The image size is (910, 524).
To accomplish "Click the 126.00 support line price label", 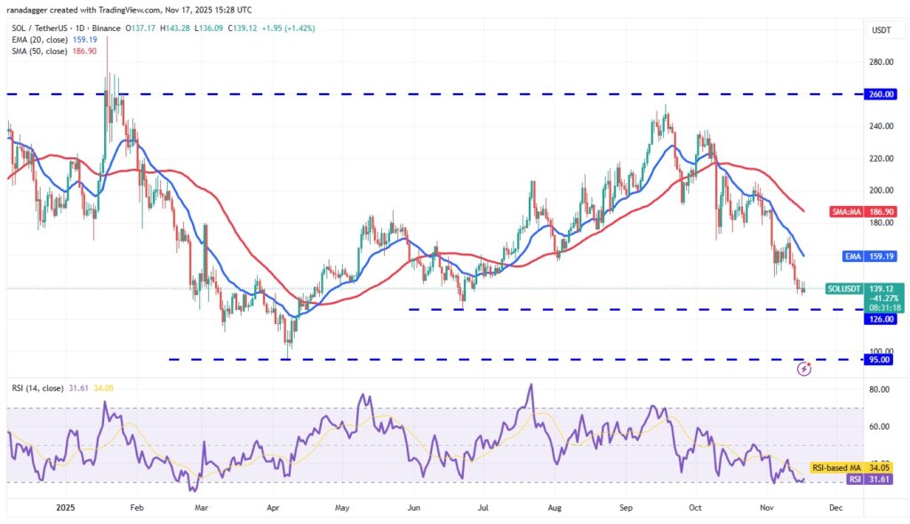I will pos(882,319).
